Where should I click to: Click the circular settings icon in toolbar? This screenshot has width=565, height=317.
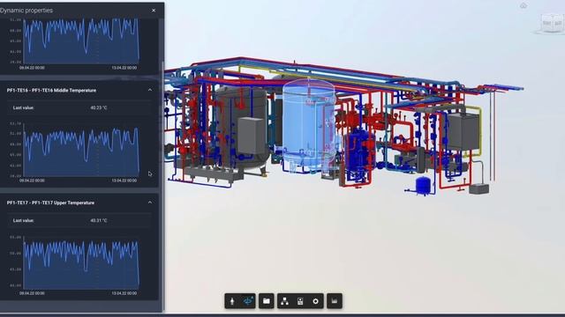click(x=316, y=301)
